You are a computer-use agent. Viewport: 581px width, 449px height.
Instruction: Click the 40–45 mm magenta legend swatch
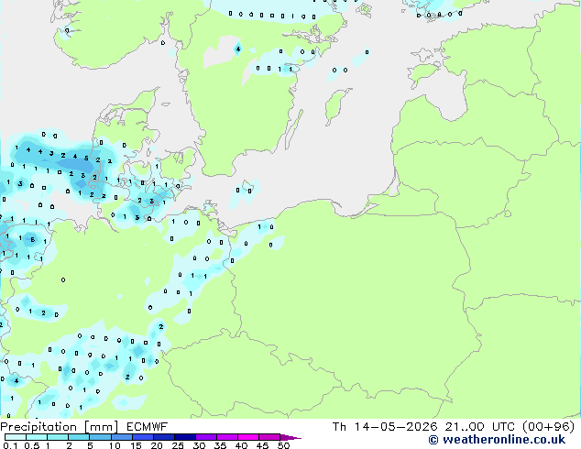[x=248, y=437]
